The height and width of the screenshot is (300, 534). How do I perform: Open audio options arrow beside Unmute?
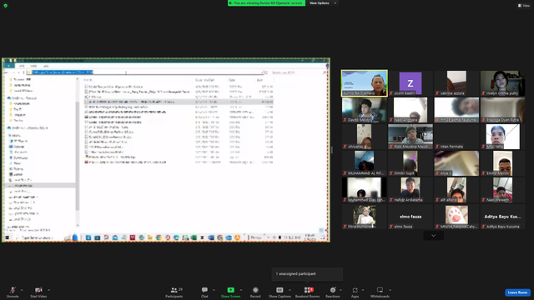tap(22, 290)
